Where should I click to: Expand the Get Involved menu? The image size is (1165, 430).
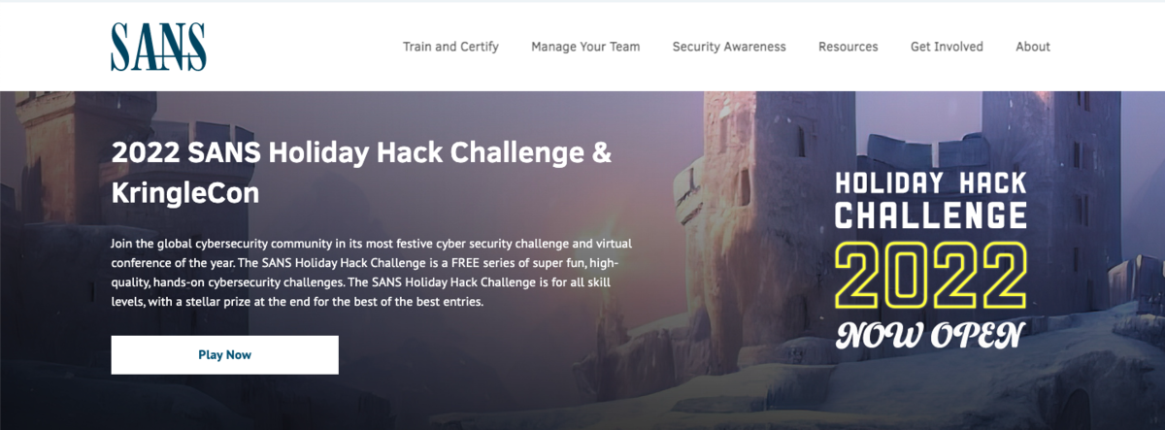coord(947,47)
